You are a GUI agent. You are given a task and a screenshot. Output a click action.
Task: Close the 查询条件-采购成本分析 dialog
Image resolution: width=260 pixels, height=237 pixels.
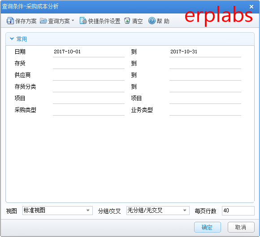coord(251,7)
